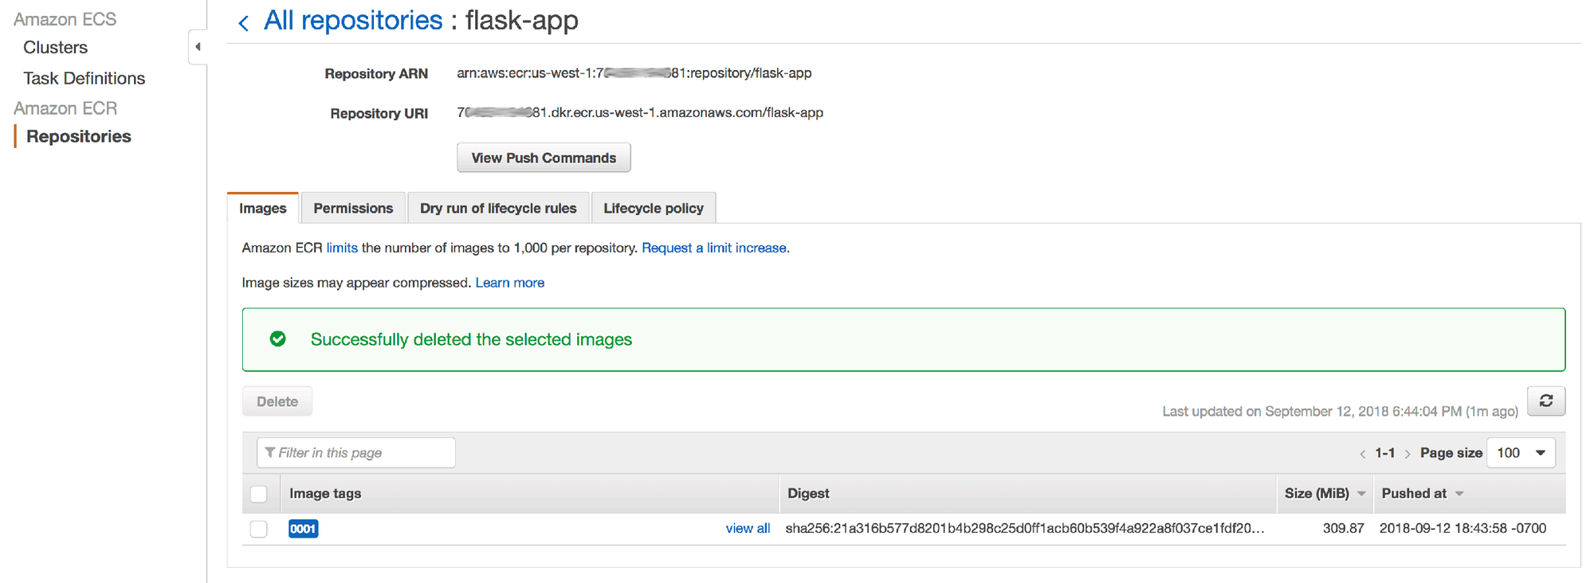Viewport: 1594px width, 583px height.
Task: Collapse the left sidebar with the arrow handle
Action: (x=198, y=47)
